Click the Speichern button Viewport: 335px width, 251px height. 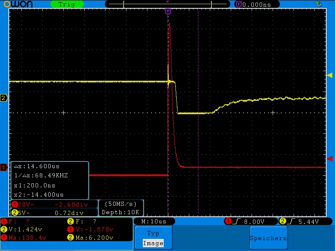point(268,238)
